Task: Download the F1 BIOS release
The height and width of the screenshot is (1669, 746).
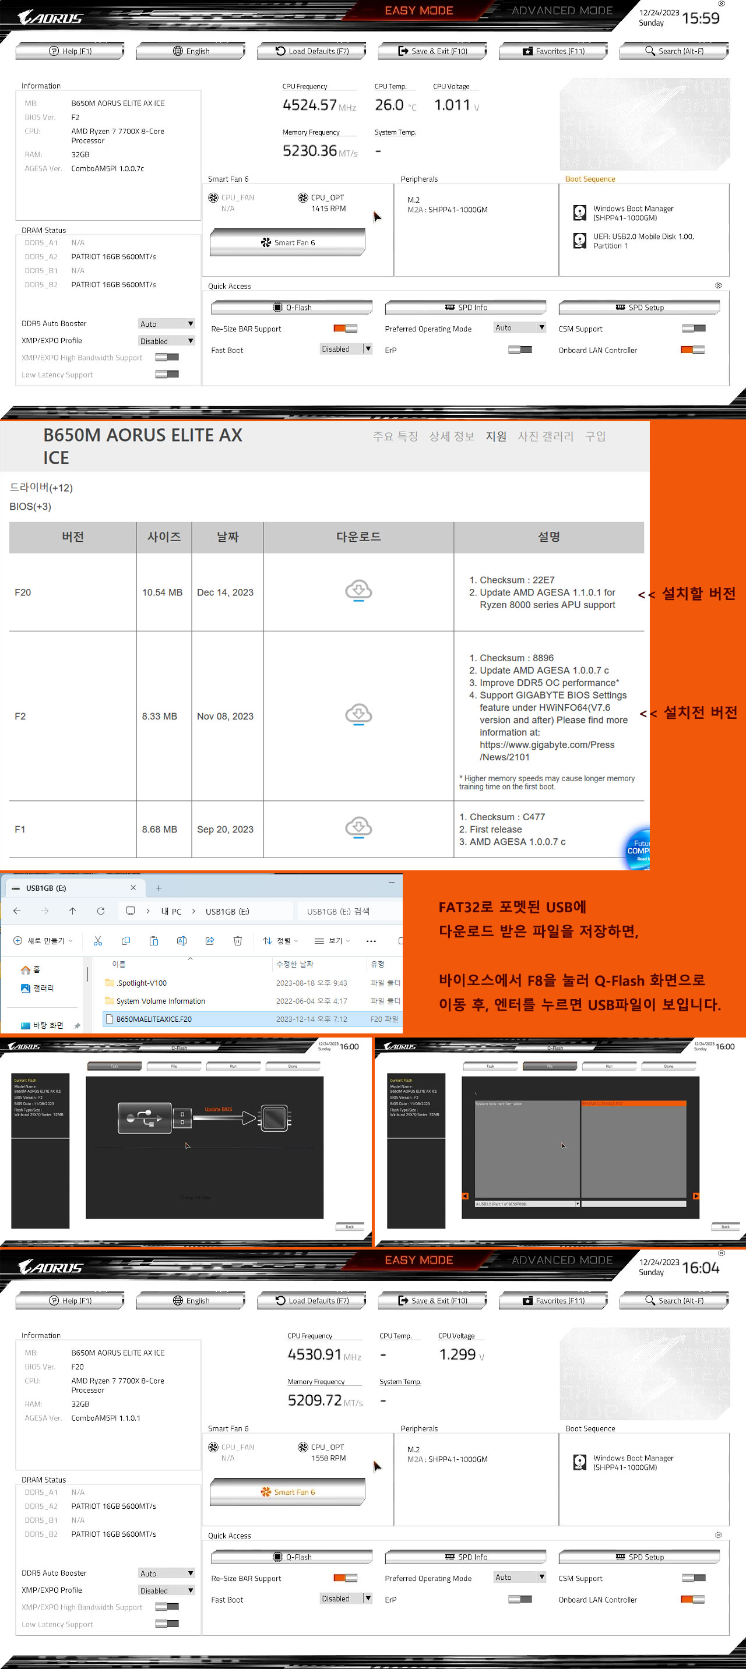Action: tap(358, 827)
